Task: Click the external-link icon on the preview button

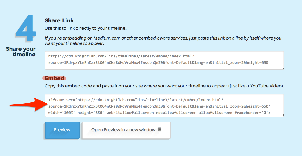Action: [x=159, y=129]
